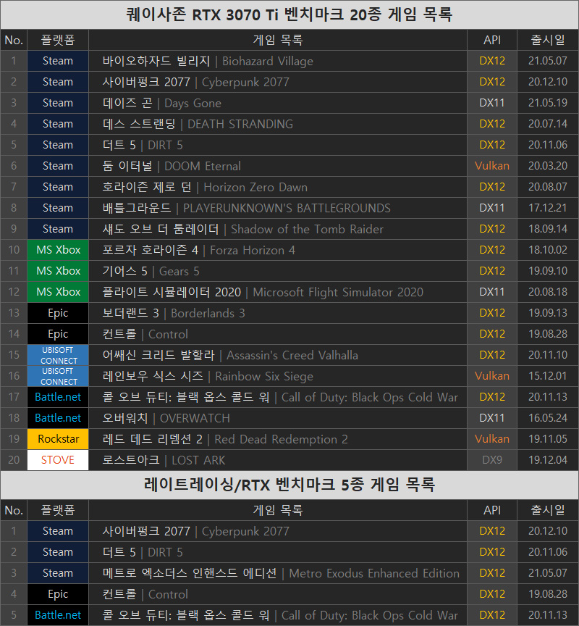Click the 게임 목록 header in the top table
Screen dimensions: 579x626
point(277,40)
